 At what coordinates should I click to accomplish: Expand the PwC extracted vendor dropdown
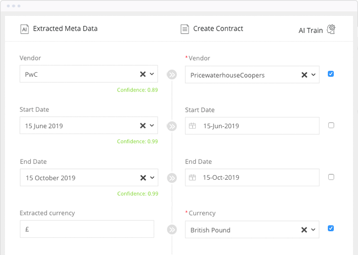click(x=152, y=74)
